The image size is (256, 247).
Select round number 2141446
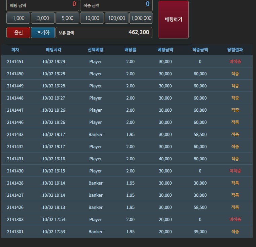[15, 122]
